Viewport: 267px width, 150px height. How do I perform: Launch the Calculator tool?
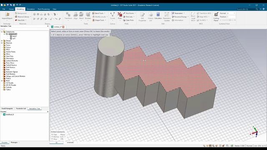(x=158, y=16)
